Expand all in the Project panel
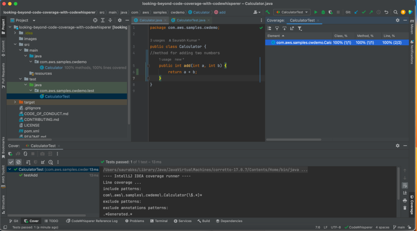This screenshot has width=417, height=231. tap(103, 20)
